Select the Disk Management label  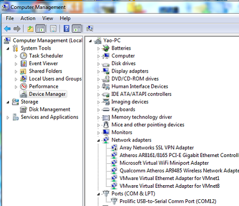point(50,110)
